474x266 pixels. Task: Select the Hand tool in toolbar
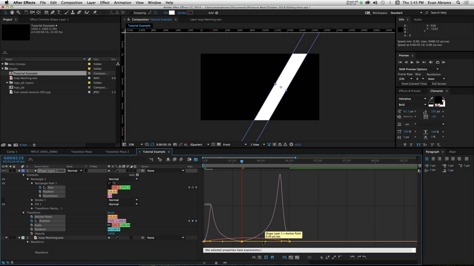click(x=12, y=13)
